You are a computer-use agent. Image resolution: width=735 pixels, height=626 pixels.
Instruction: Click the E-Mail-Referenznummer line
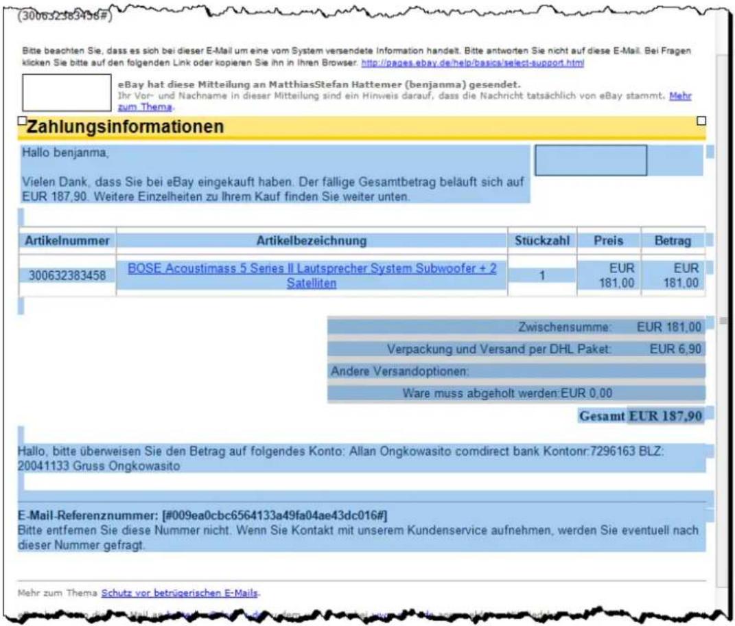pos(202,515)
